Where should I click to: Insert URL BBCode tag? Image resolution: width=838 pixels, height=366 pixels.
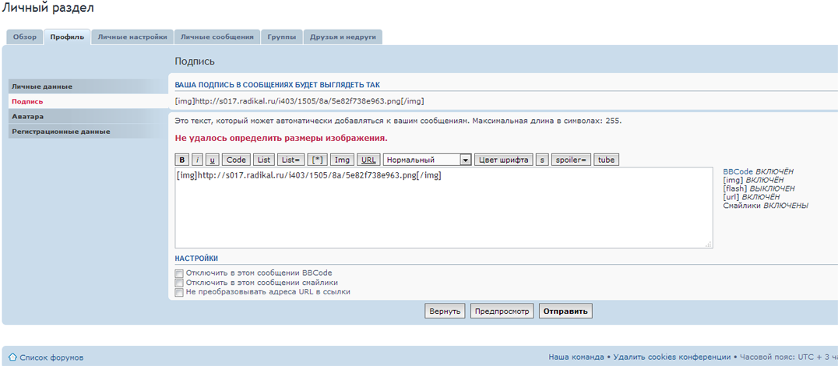[x=369, y=160]
